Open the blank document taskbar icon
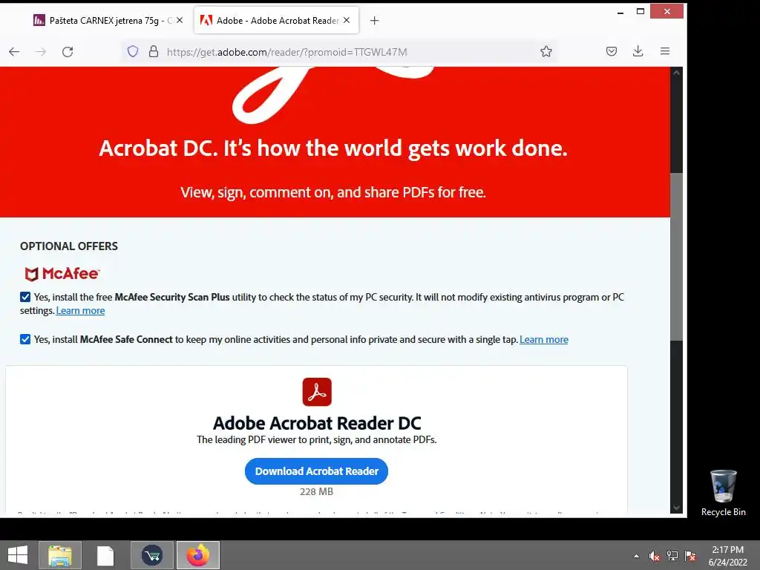The width and height of the screenshot is (760, 570). [x=105, y=555]
